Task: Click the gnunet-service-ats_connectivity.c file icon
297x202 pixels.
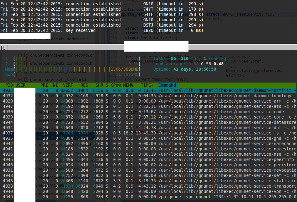Action: (26, 55)
